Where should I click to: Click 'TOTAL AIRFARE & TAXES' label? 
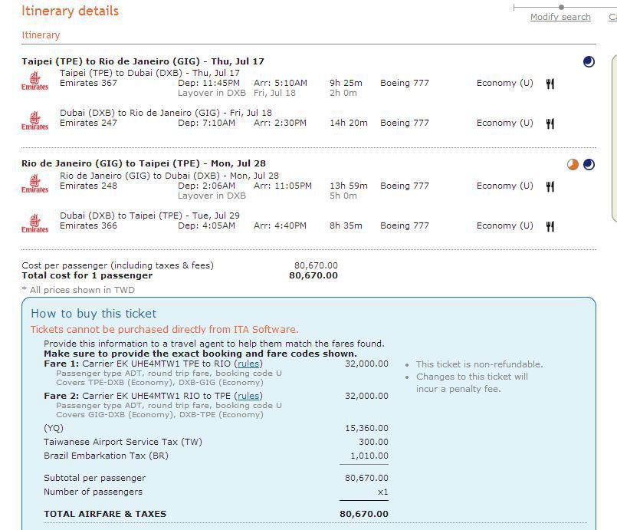(105, 514)
